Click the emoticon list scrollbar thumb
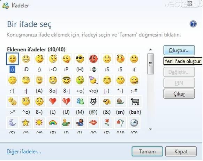203x161 pixels. point(151,64)
